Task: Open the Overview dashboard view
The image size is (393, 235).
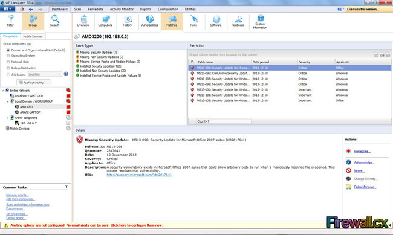Action: point(83,21)
